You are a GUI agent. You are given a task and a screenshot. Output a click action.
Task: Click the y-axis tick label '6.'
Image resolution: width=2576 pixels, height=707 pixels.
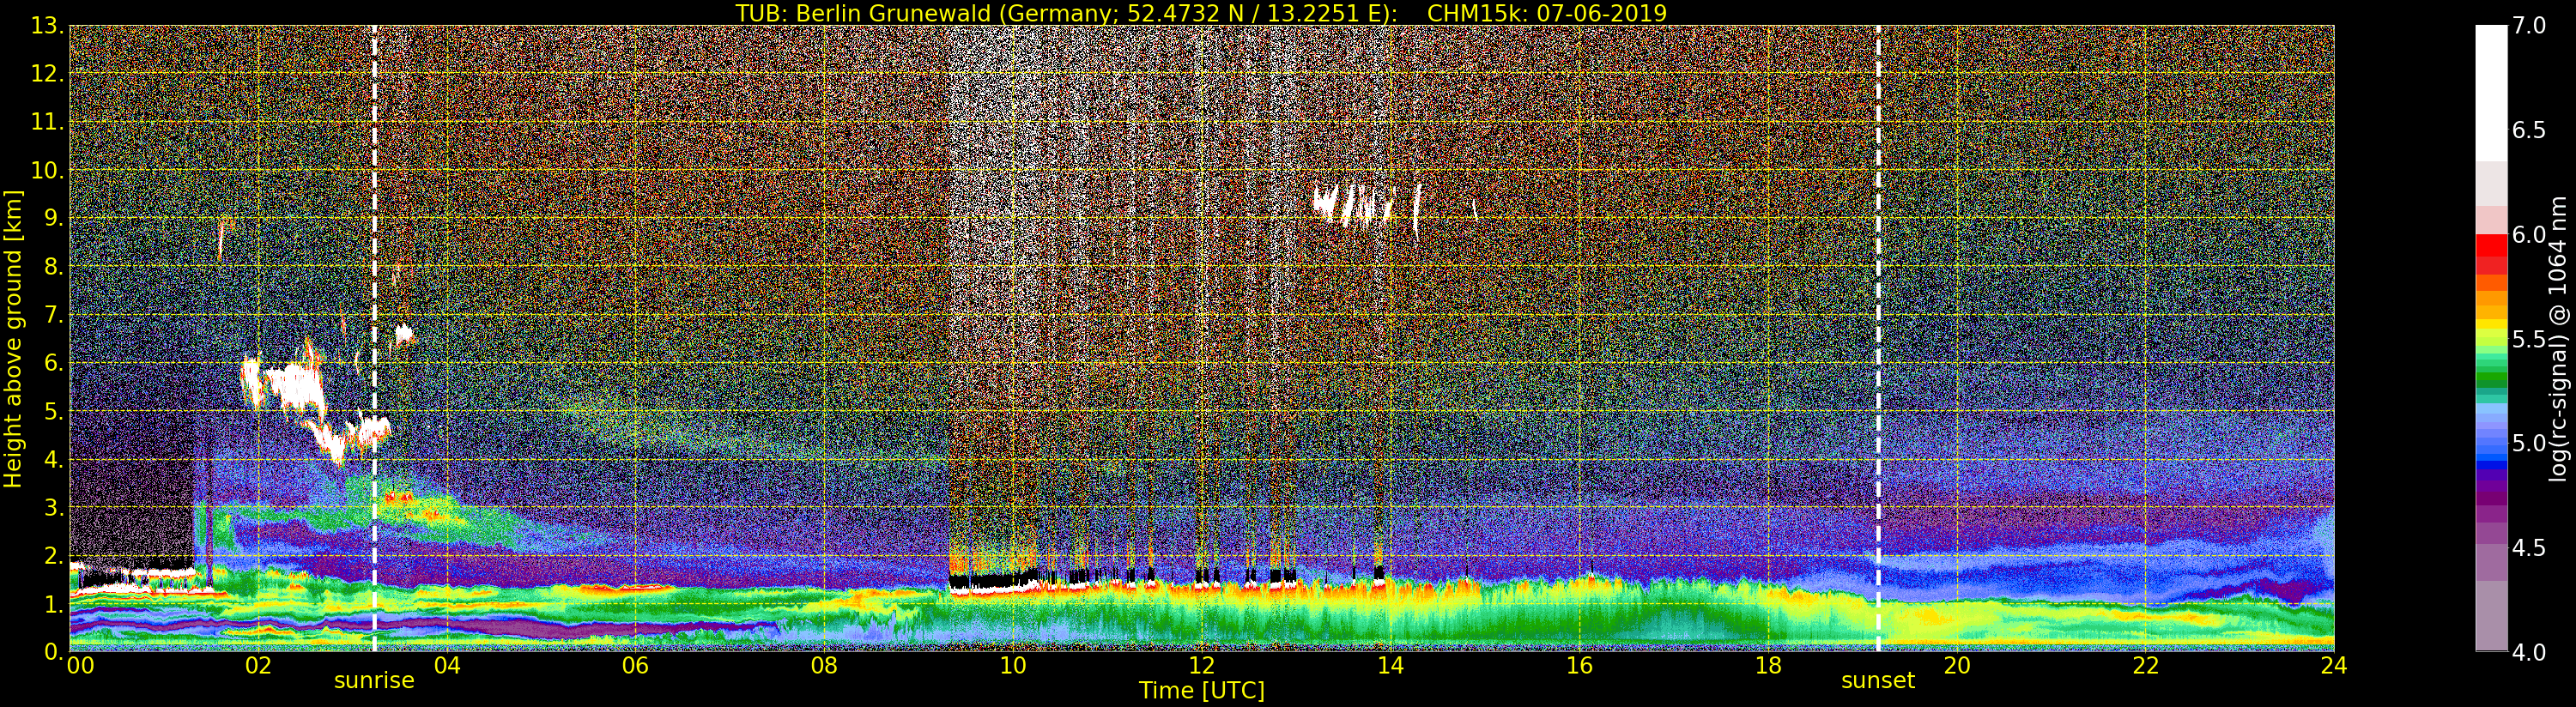pos(54,363)
